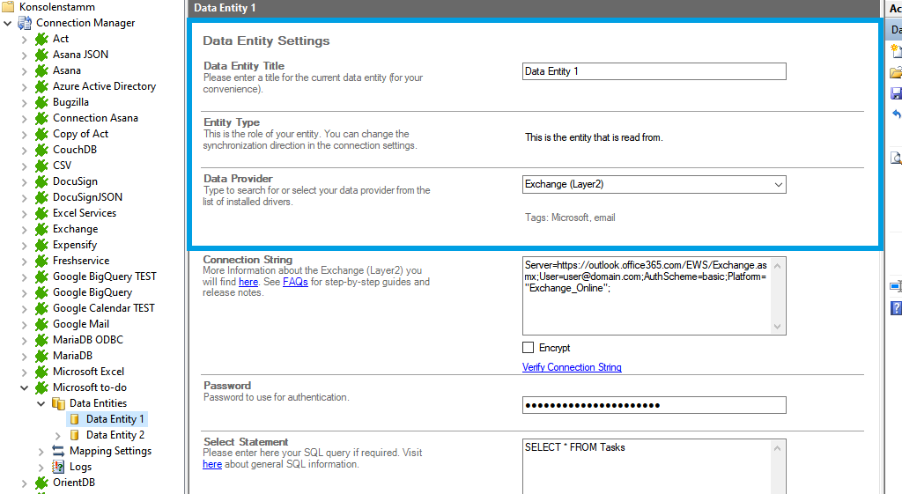
Task: Click the Mapping Settings arrows icon
Action: (x=58, y=451)
